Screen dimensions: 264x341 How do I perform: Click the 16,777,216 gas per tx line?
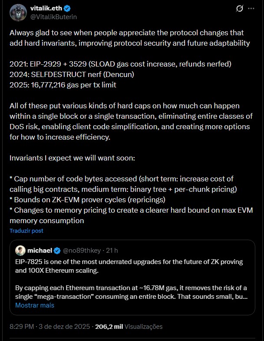(63, 85)
